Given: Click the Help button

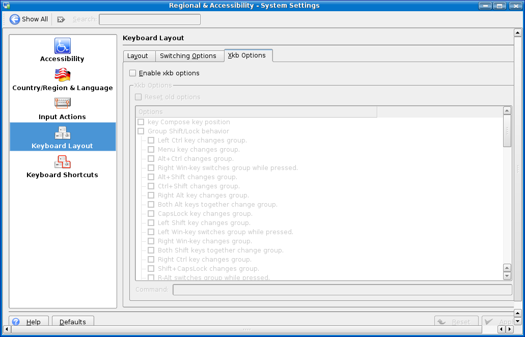Looking at the screenshot, I should (x=29, y=322).
